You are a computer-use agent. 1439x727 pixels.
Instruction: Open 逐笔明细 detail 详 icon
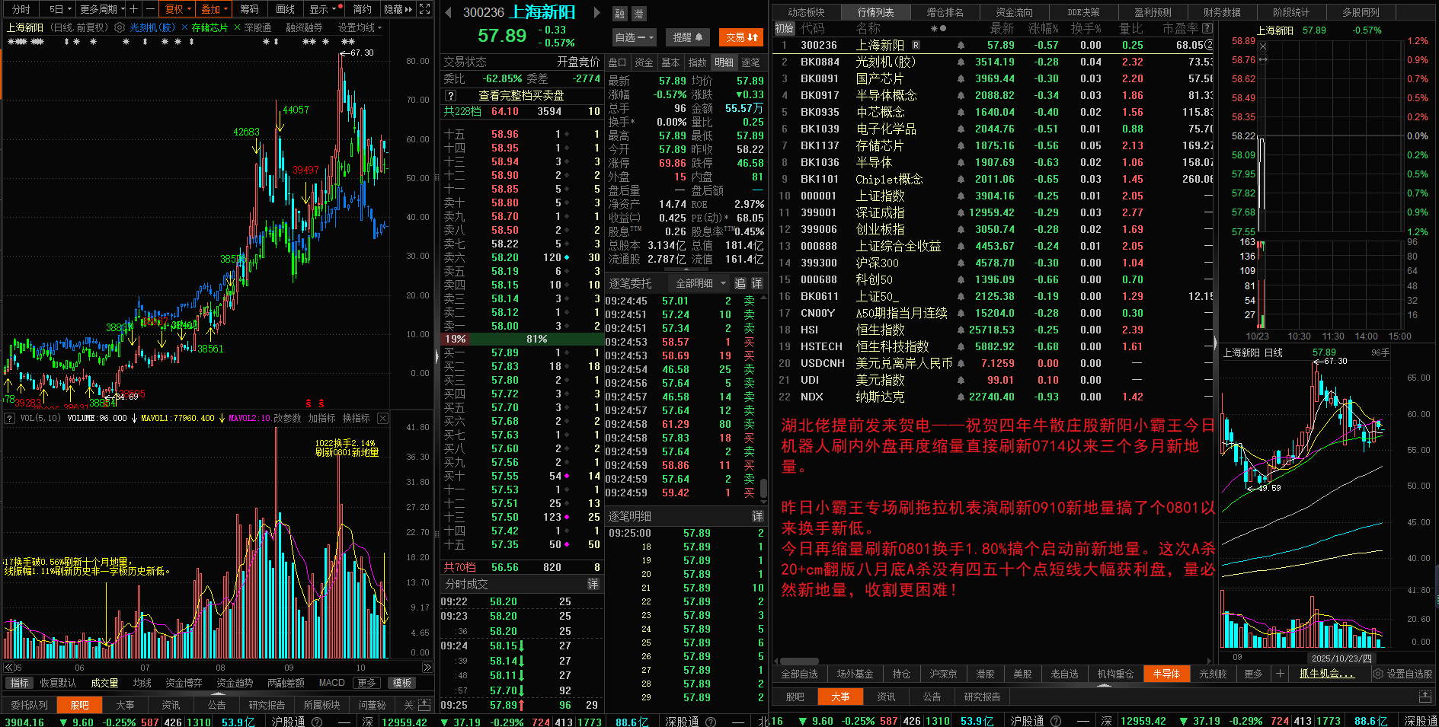[x=758, y=516]
